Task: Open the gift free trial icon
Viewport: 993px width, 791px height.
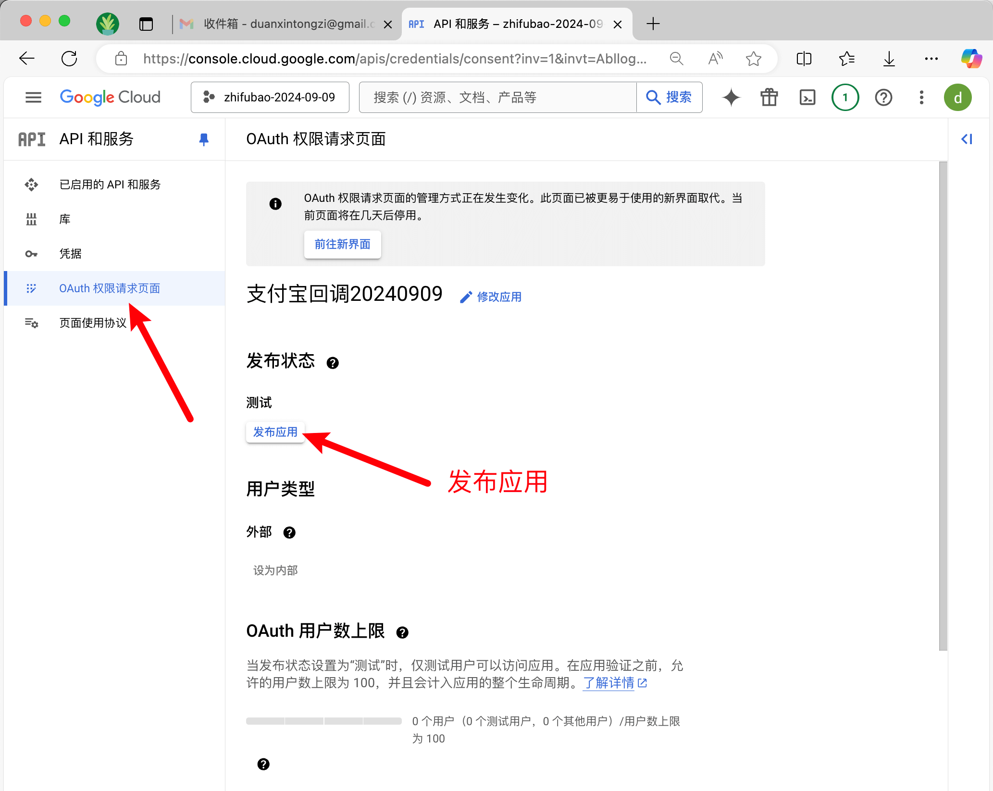Action: (769, 98)
